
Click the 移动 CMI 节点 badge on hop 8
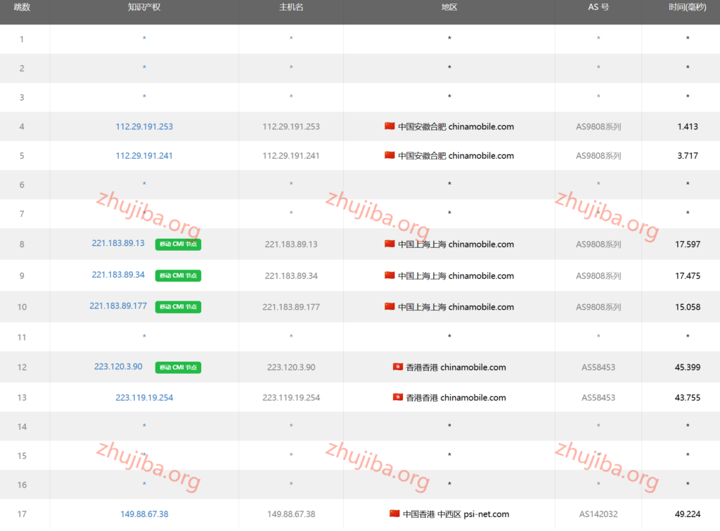178,244
